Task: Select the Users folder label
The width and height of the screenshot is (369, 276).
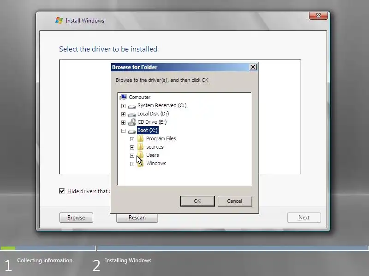Action: (153, 155)
